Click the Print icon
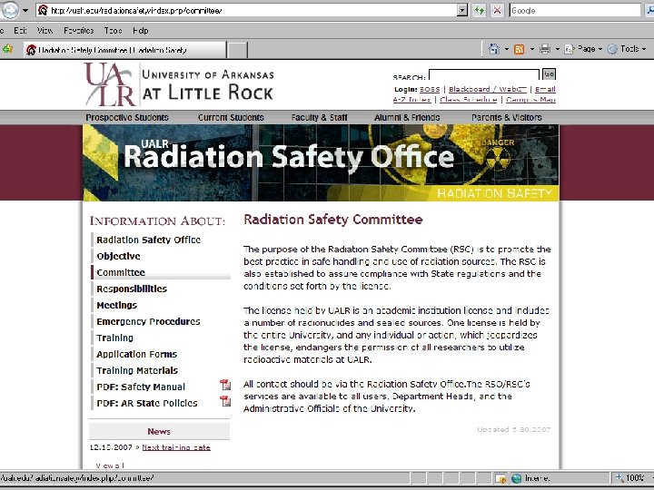Viewport: 654px width, 490px height. (x=545, y=49)
